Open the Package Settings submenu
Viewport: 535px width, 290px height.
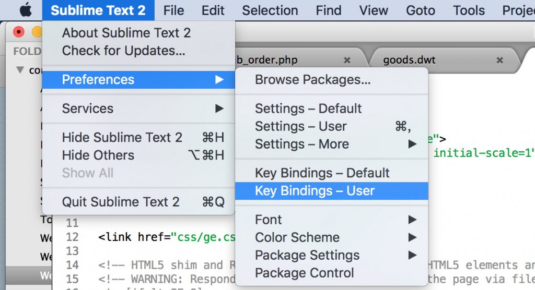coord(332,255)
